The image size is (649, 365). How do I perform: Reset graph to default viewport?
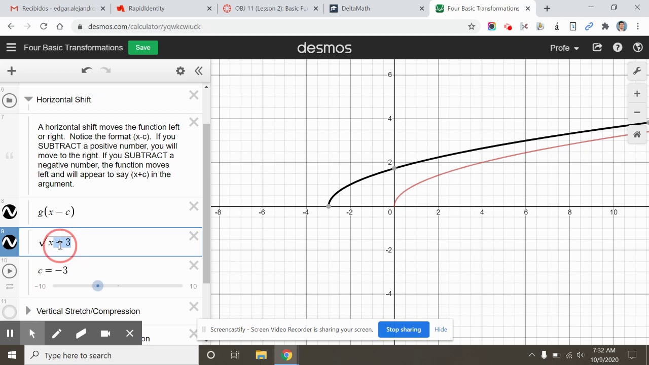pyautogui.click(x=637, y=134)
